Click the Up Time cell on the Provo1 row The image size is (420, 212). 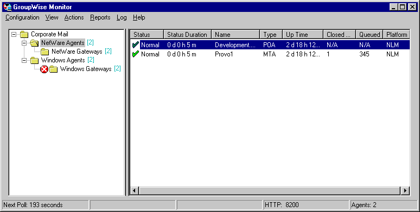[303, 54]
